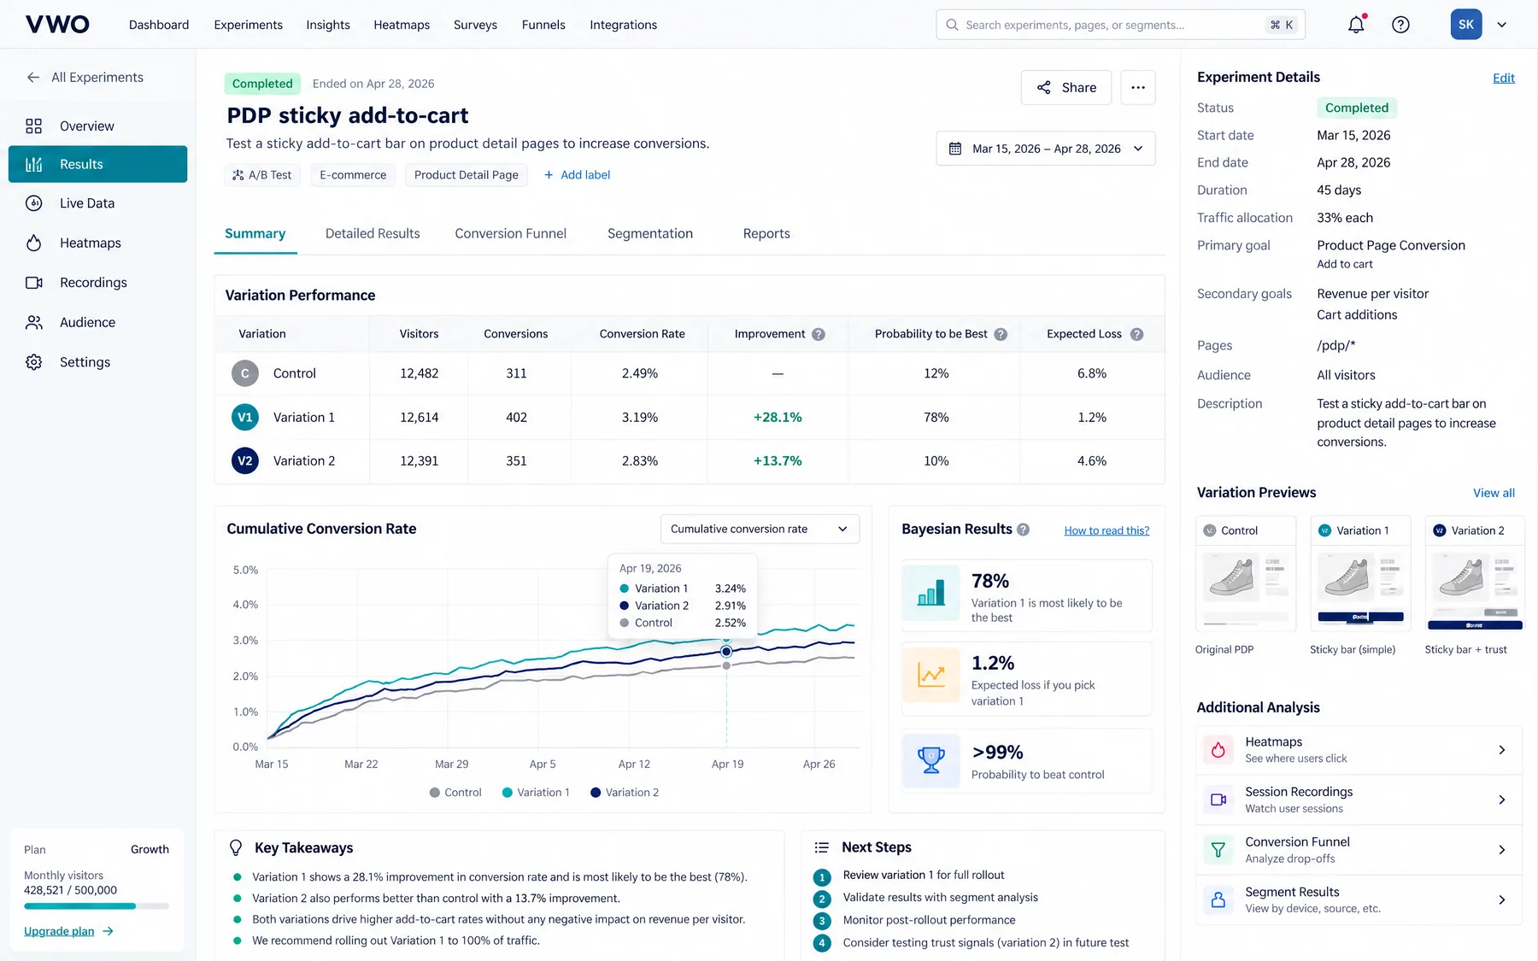Open the help question-mark icon in header

1400,25
